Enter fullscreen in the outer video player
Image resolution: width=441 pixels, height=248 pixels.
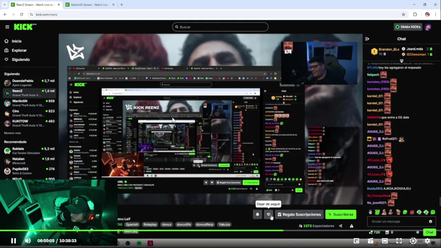click(x=399, y=241)
